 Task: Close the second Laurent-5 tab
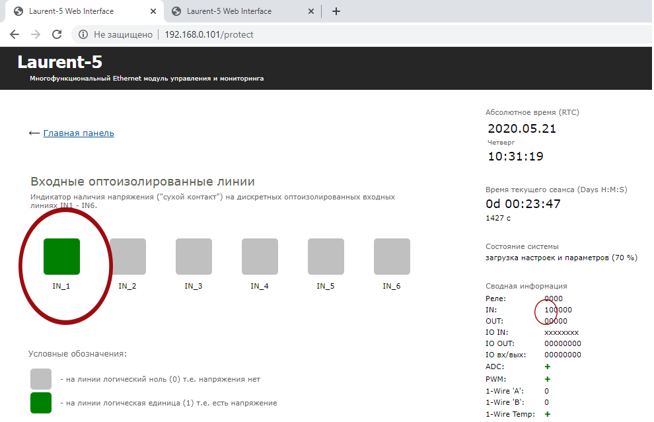[310, 11]
